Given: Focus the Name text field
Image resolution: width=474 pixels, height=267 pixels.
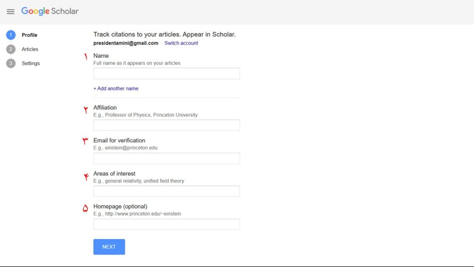Looking at the screenshot, I should pyautogui.click(x=167, y=74).
